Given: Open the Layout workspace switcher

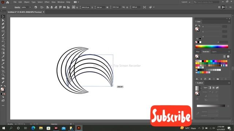Looking at the screenshot, I should pos(186,2).
